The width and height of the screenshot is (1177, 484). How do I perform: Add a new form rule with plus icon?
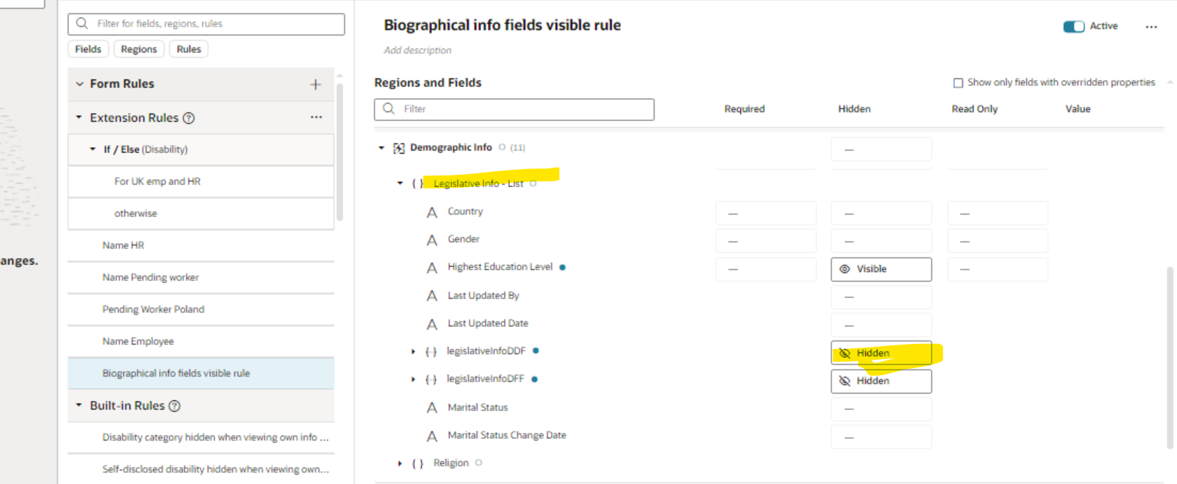(x=315, y=85)
